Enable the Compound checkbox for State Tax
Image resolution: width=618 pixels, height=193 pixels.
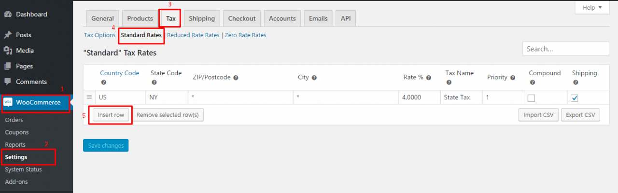tap(531, 98)
